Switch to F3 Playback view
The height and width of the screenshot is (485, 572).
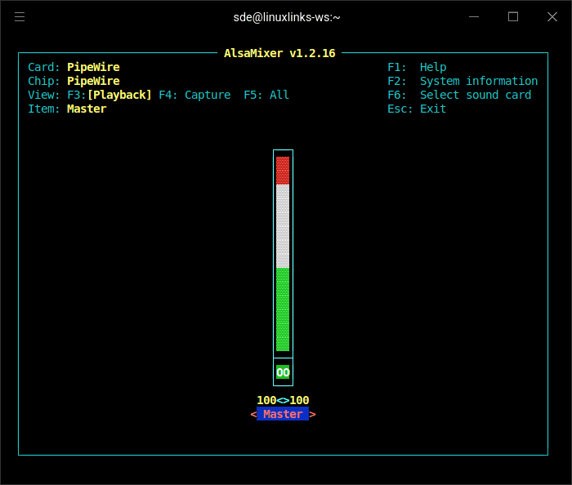pos(109,95)
